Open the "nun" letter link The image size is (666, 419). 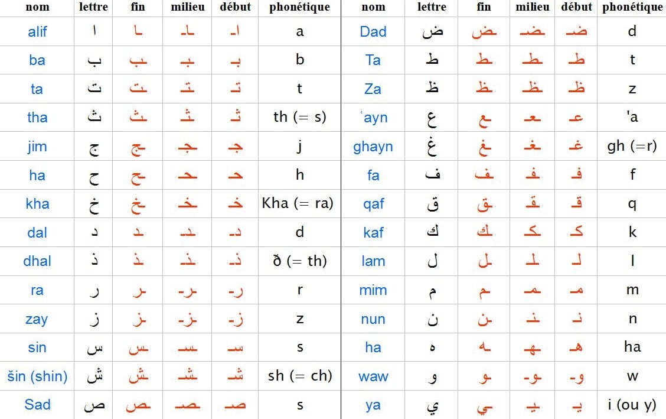coord(373,319)
